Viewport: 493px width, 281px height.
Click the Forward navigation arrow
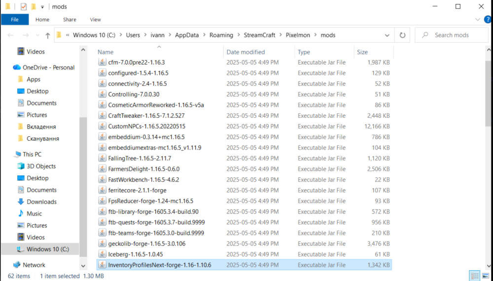pyautogui.click(x=26, y=35)
